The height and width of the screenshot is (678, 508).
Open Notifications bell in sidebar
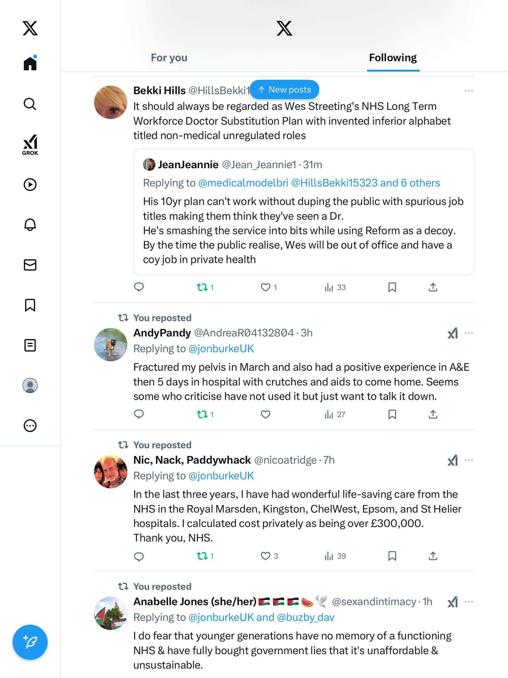click(x=30, y=225)
